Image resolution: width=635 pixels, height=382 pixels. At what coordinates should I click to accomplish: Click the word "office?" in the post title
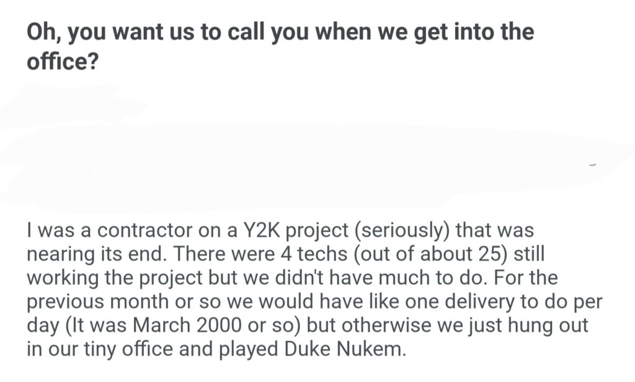coord(61,62)
